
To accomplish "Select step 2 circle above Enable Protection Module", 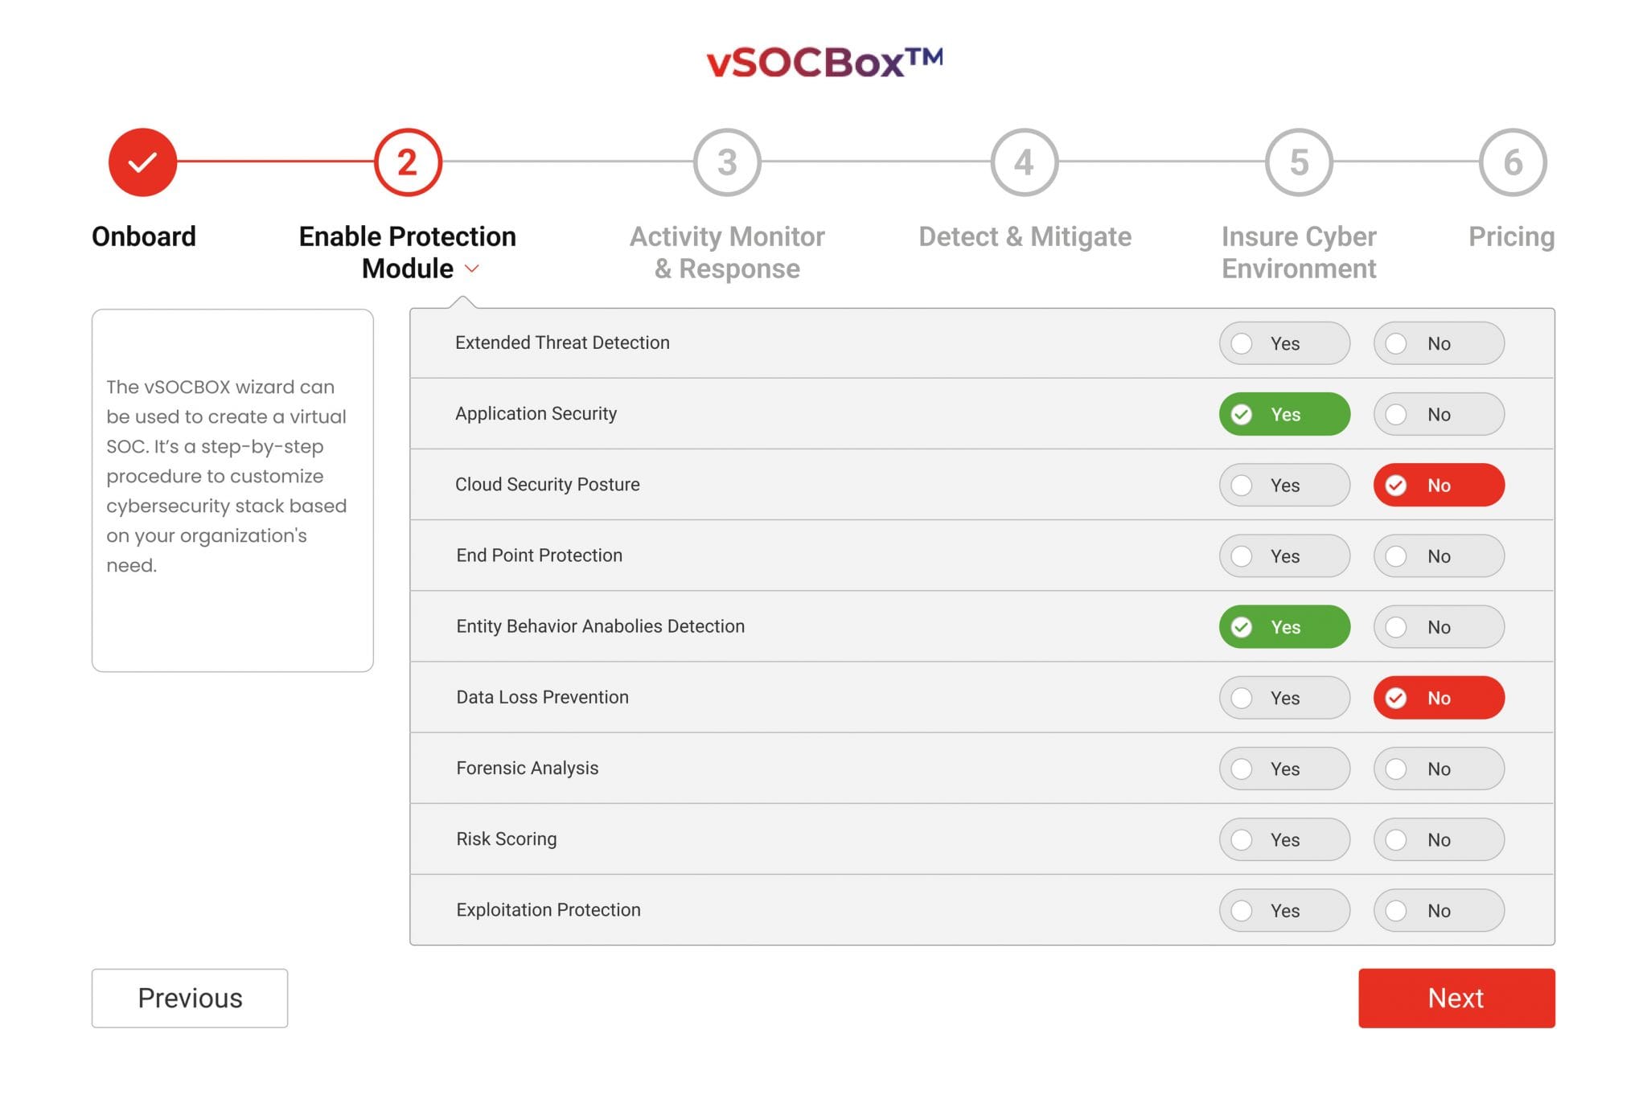I will pyautogui.click(x=406, y=161).
